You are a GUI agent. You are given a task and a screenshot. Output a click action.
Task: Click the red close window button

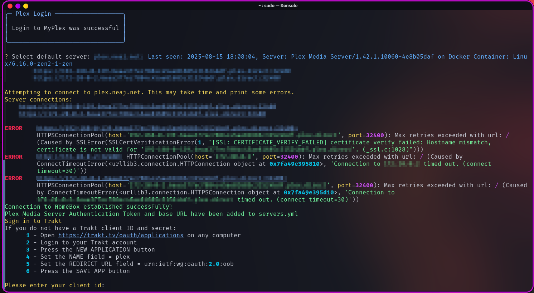(10, 6)
